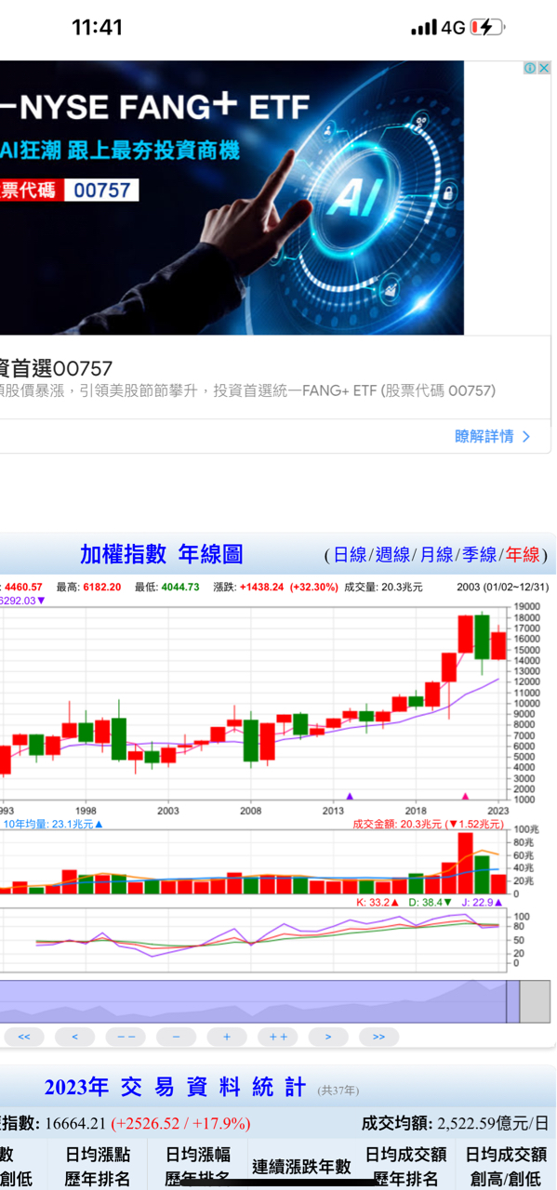Switch to 日線 daily chart
557x1190 pixels.
pos(350,555)
